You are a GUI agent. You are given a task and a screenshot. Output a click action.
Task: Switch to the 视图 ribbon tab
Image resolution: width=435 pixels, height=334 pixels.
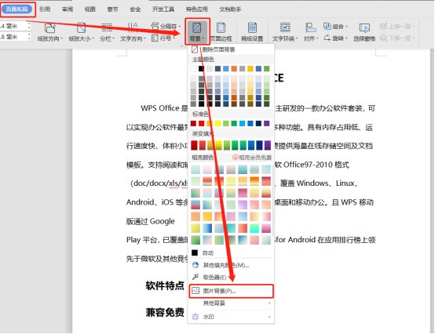click(90, 9)
